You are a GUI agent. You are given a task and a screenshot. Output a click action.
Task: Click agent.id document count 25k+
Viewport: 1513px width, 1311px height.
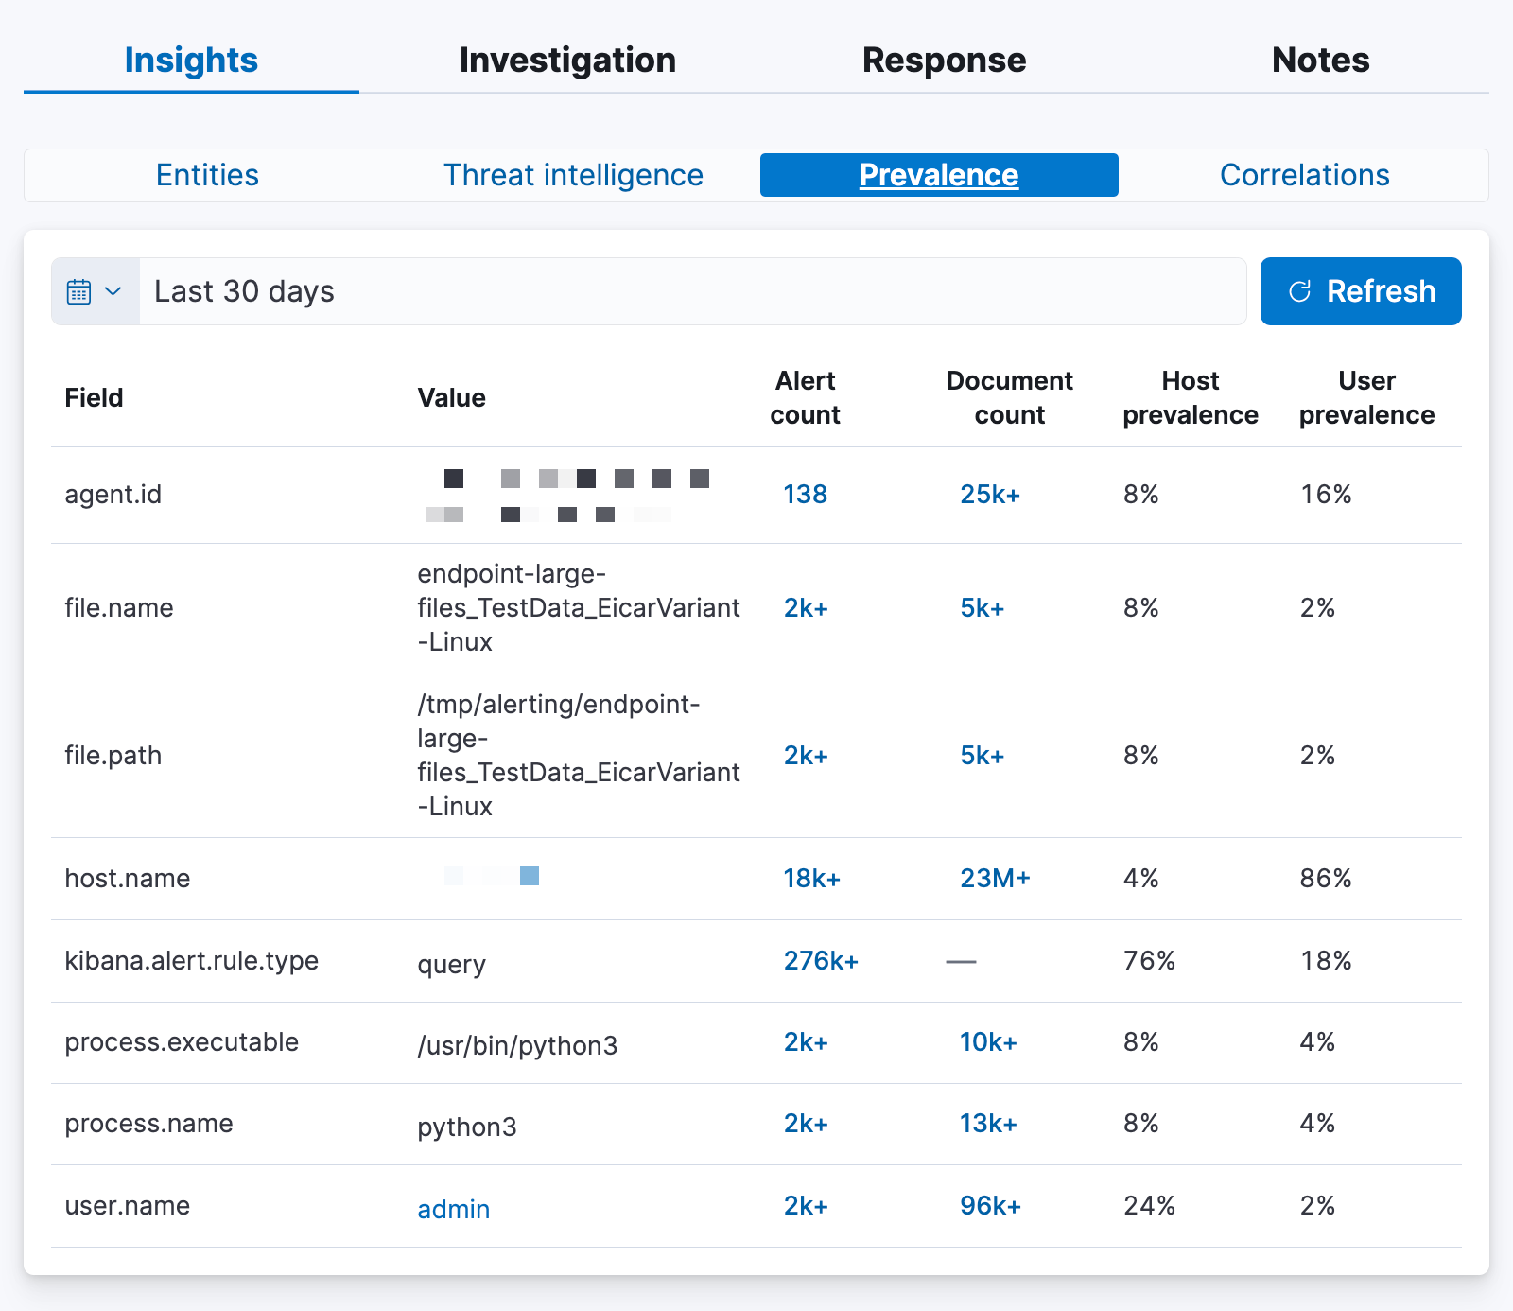pyautogui.click(x=989, y=494)
